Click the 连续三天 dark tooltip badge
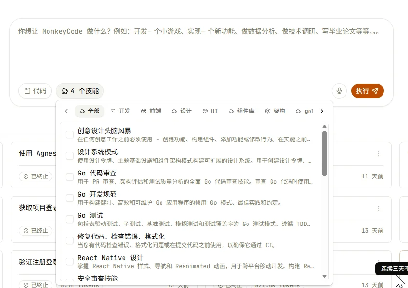408x288 pixels. [393, 269]
